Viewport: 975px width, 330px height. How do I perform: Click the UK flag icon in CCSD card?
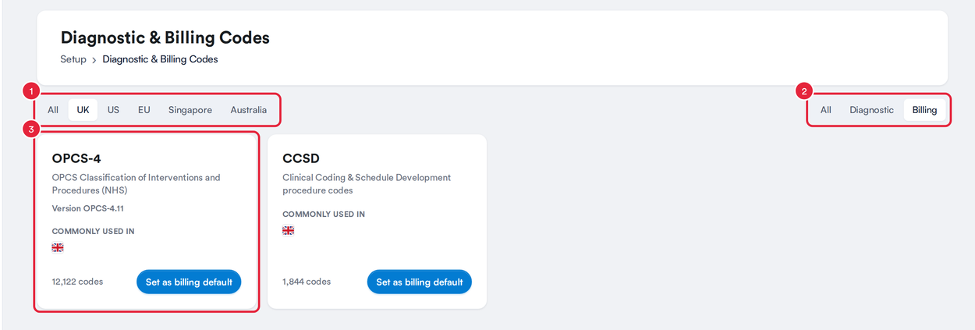[289, 230]
